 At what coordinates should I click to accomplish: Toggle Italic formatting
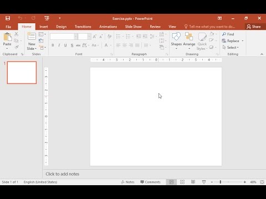(59, 45)
